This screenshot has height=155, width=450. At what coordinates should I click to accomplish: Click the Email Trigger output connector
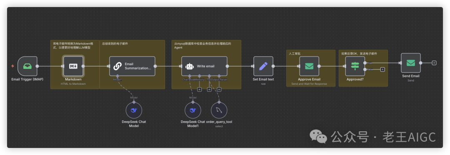[x=37, y=66]
